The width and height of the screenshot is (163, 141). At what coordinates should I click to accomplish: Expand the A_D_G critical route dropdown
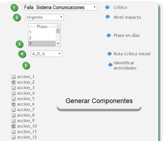pos(47,54)
